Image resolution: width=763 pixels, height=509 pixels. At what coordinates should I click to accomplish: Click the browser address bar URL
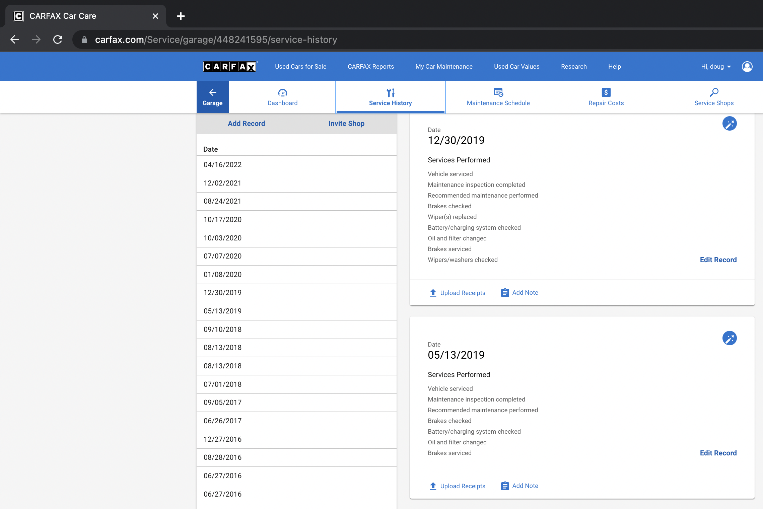[x=216, y=40]
